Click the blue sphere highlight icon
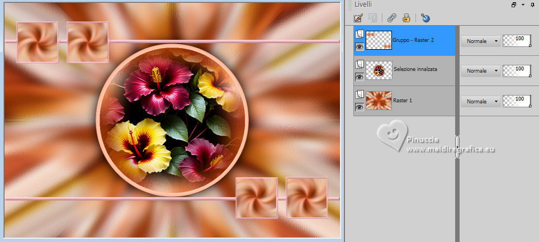Viewport: 539px width, 242px height. [425, 18]
